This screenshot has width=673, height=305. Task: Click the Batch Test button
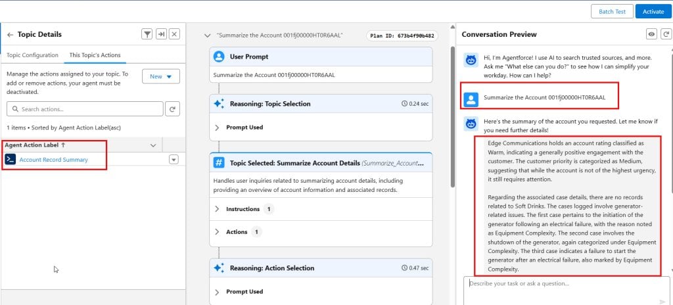[x=612, y=12]
